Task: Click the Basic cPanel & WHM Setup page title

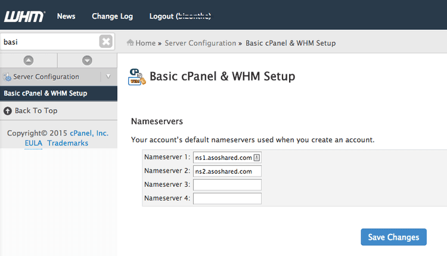Action: [x=222, y=76]
